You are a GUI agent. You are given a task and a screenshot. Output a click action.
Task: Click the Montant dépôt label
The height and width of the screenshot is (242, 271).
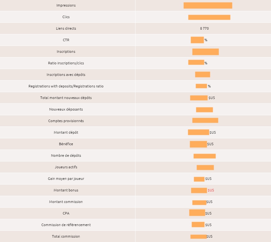(x=66, y=132)
